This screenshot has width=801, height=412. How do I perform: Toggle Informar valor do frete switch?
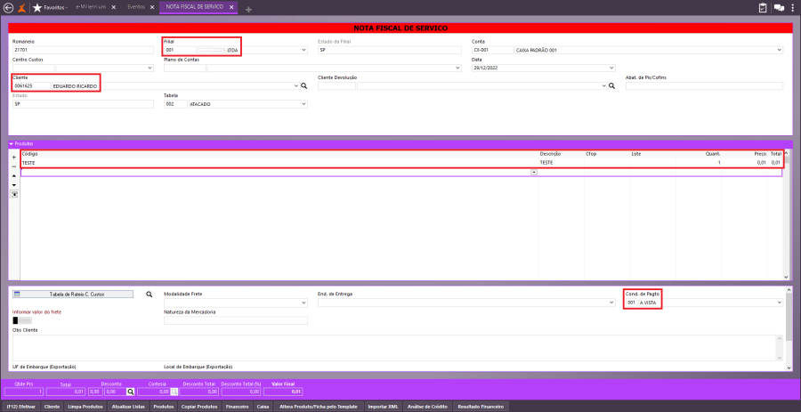coord(22,320)
